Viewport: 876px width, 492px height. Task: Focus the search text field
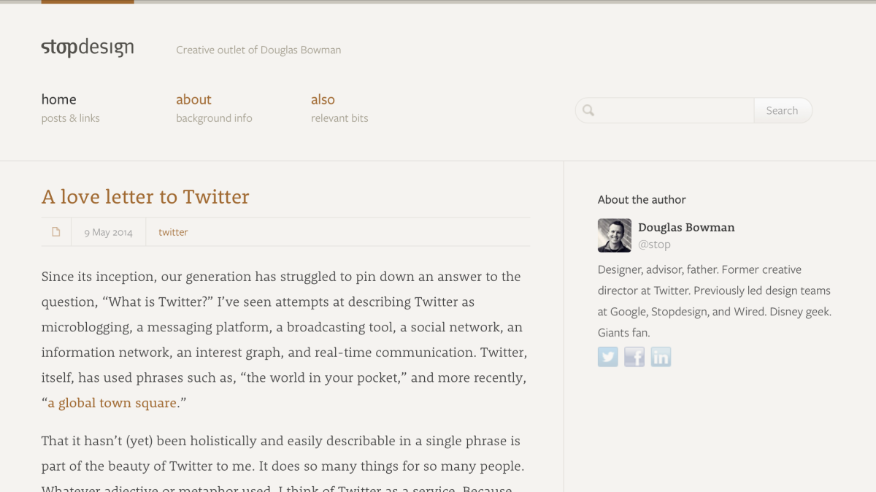(664, 110)
